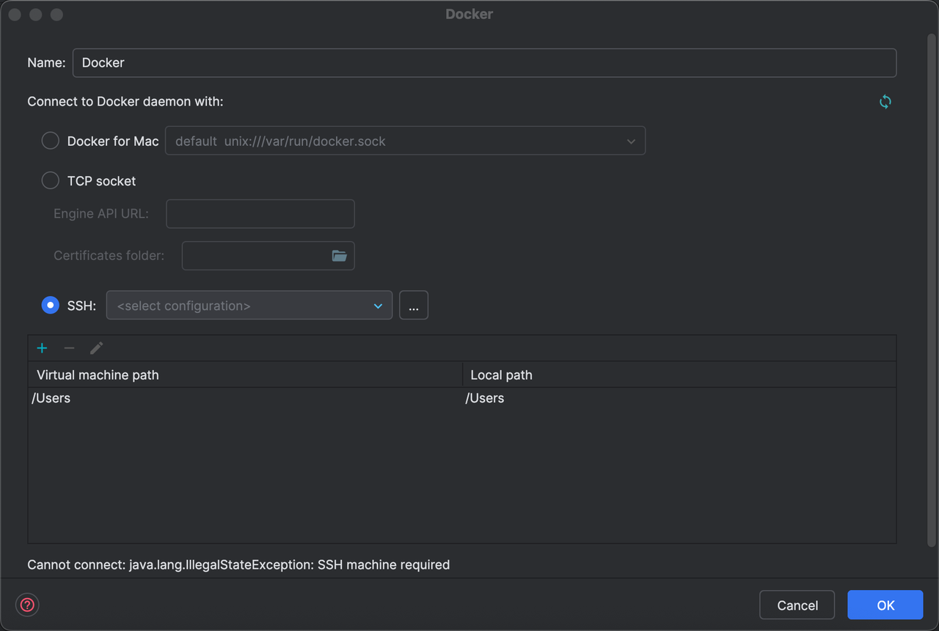
Task: Open the certificates folder browse icon
Action: pos(339,256)
